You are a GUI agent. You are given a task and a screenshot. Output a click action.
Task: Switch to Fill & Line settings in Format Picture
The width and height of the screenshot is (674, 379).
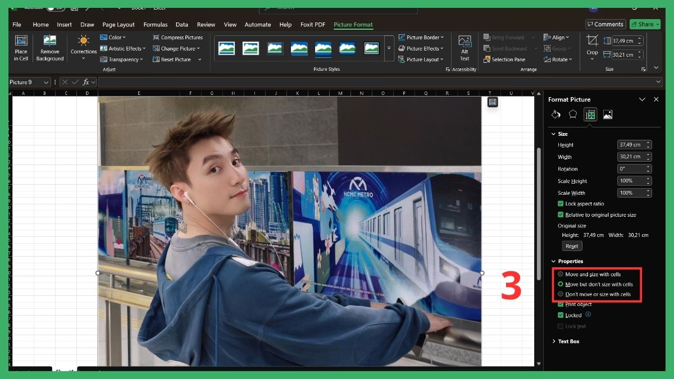coord(556,115)
